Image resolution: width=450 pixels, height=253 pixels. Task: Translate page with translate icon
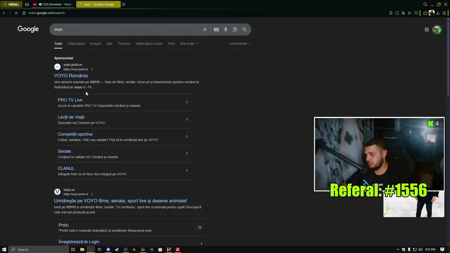tap(403, 13)
